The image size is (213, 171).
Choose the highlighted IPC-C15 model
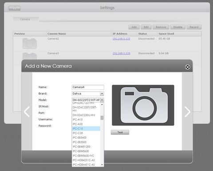(x=86, y=128)
